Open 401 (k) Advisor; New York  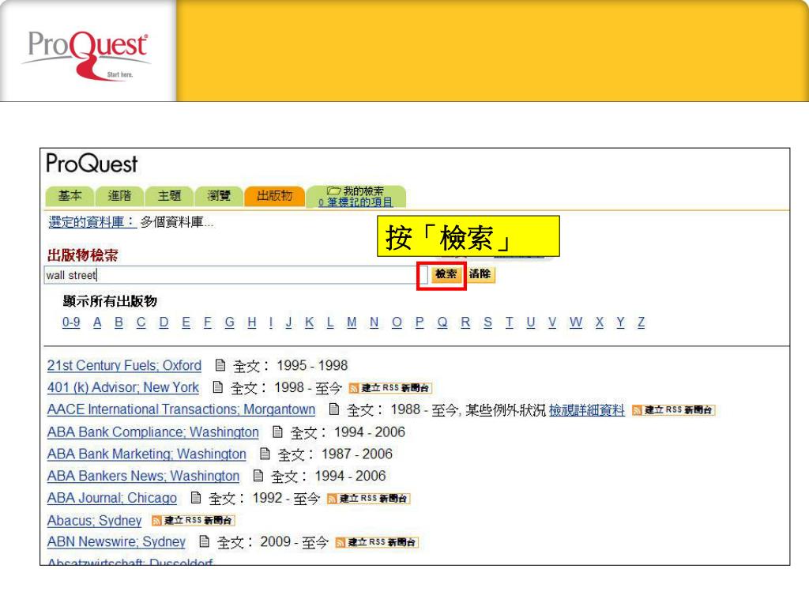[122, 387]
